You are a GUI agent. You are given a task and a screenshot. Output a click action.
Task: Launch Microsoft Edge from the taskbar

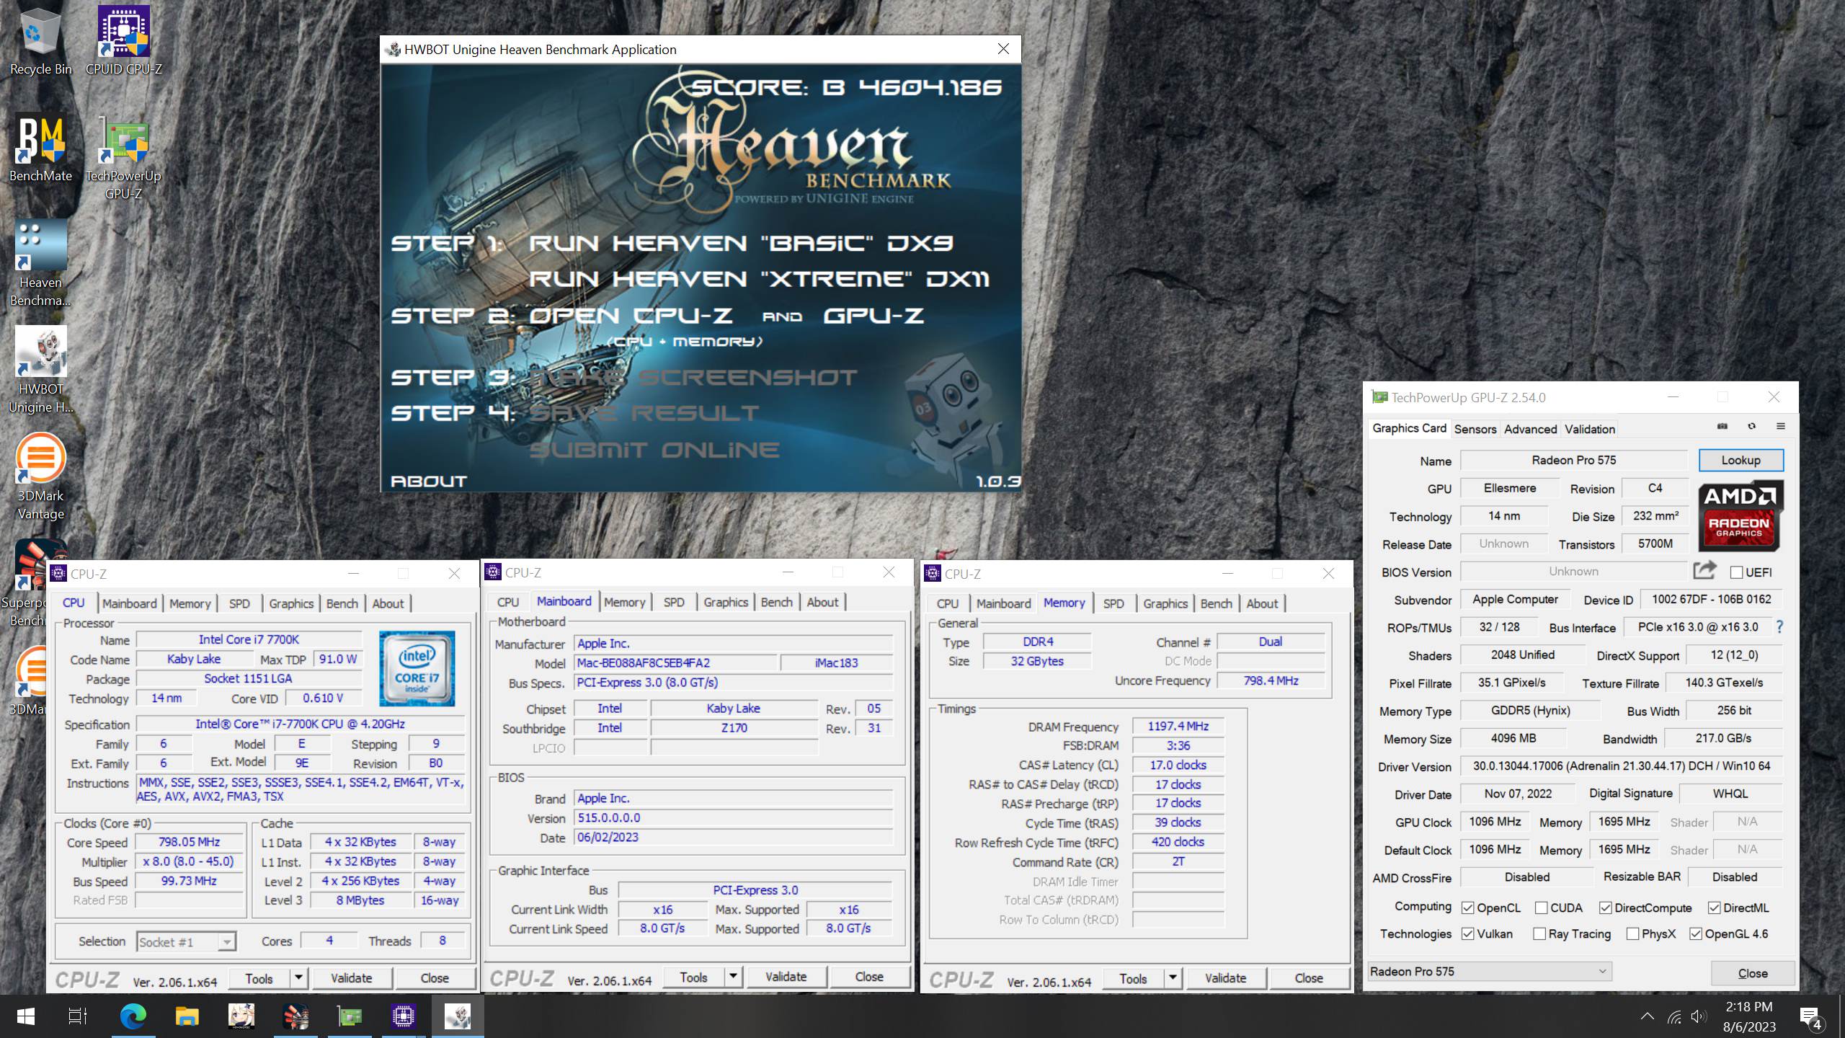pos(133,1016)
